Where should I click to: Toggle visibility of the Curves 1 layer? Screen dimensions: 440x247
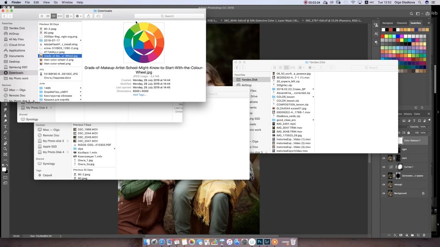point(384,167)
